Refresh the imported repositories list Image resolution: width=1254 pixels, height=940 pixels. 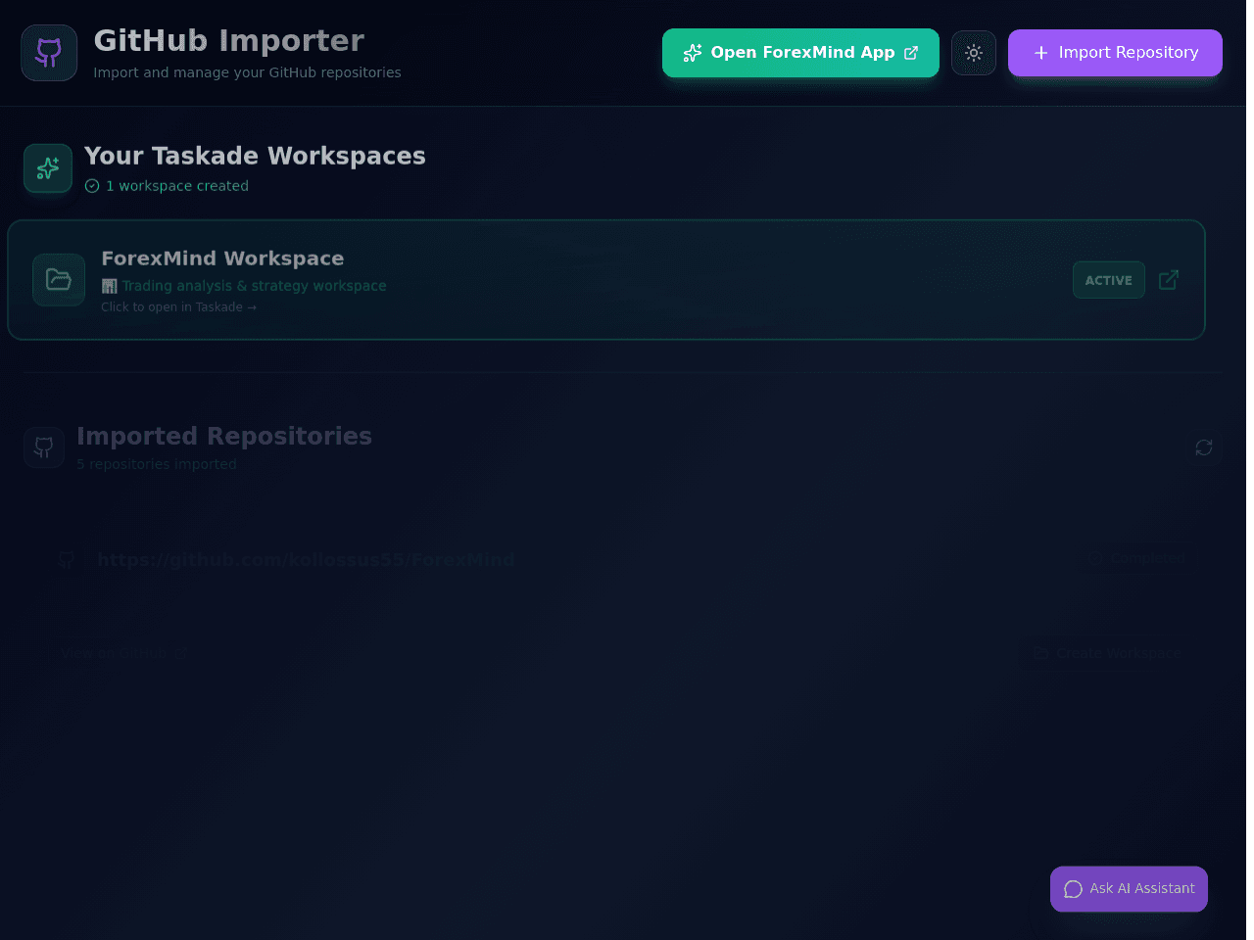click(1204, 447)
